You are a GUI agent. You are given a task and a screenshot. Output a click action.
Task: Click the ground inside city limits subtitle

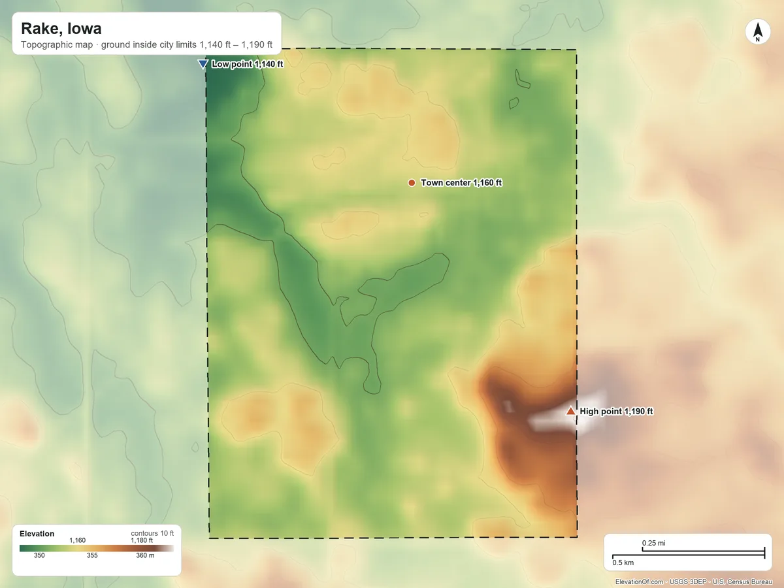click(x=146, y=46)
